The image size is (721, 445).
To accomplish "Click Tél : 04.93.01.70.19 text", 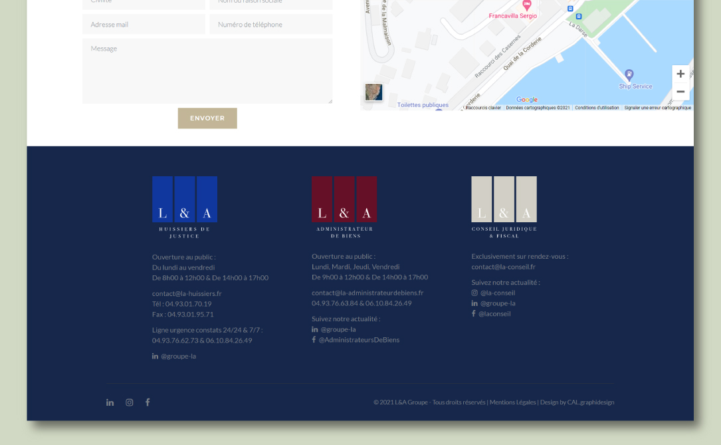I will tap(181, 304).
